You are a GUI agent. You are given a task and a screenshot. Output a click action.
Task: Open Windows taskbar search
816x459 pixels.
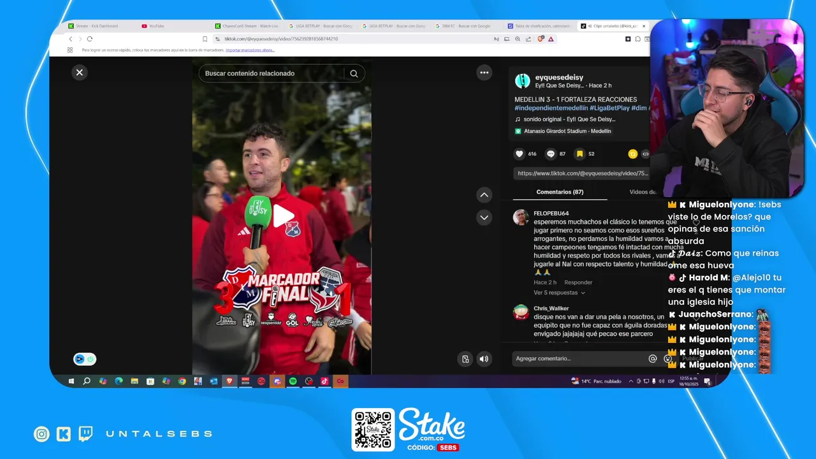point(87,381)
